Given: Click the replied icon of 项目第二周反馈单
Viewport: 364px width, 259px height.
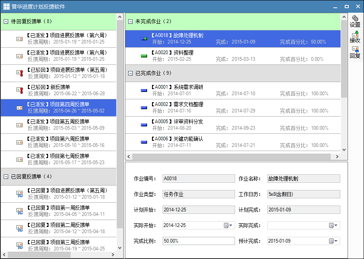Looking at the screenshot, I should click(20, 228).
